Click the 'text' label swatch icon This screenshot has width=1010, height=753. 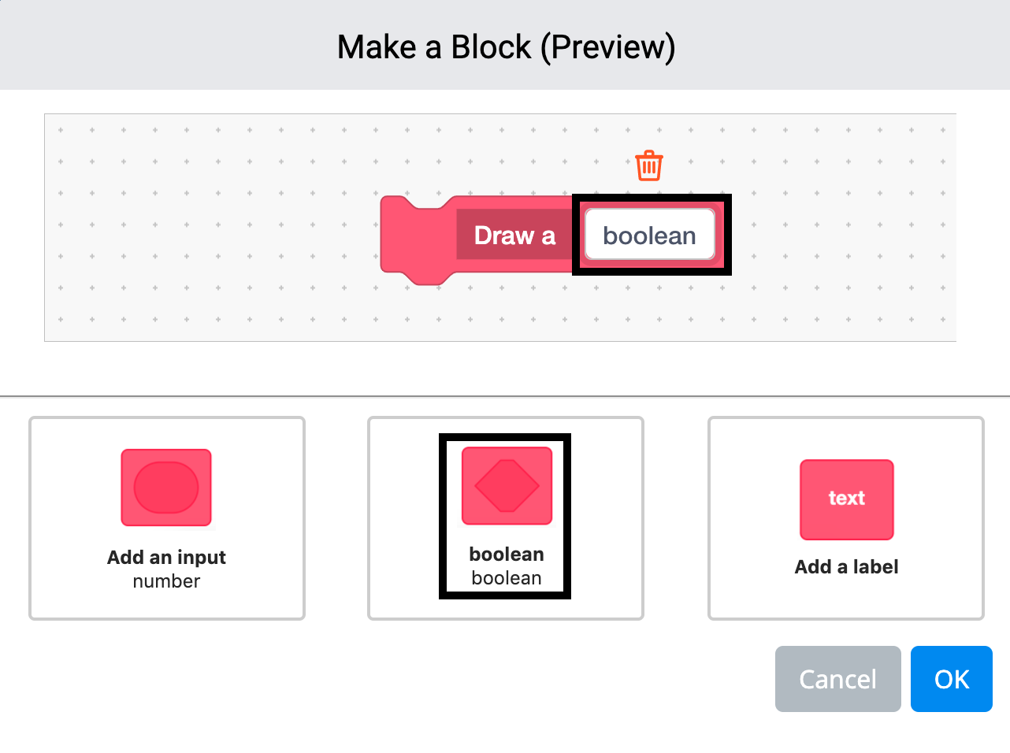[846, 499]
